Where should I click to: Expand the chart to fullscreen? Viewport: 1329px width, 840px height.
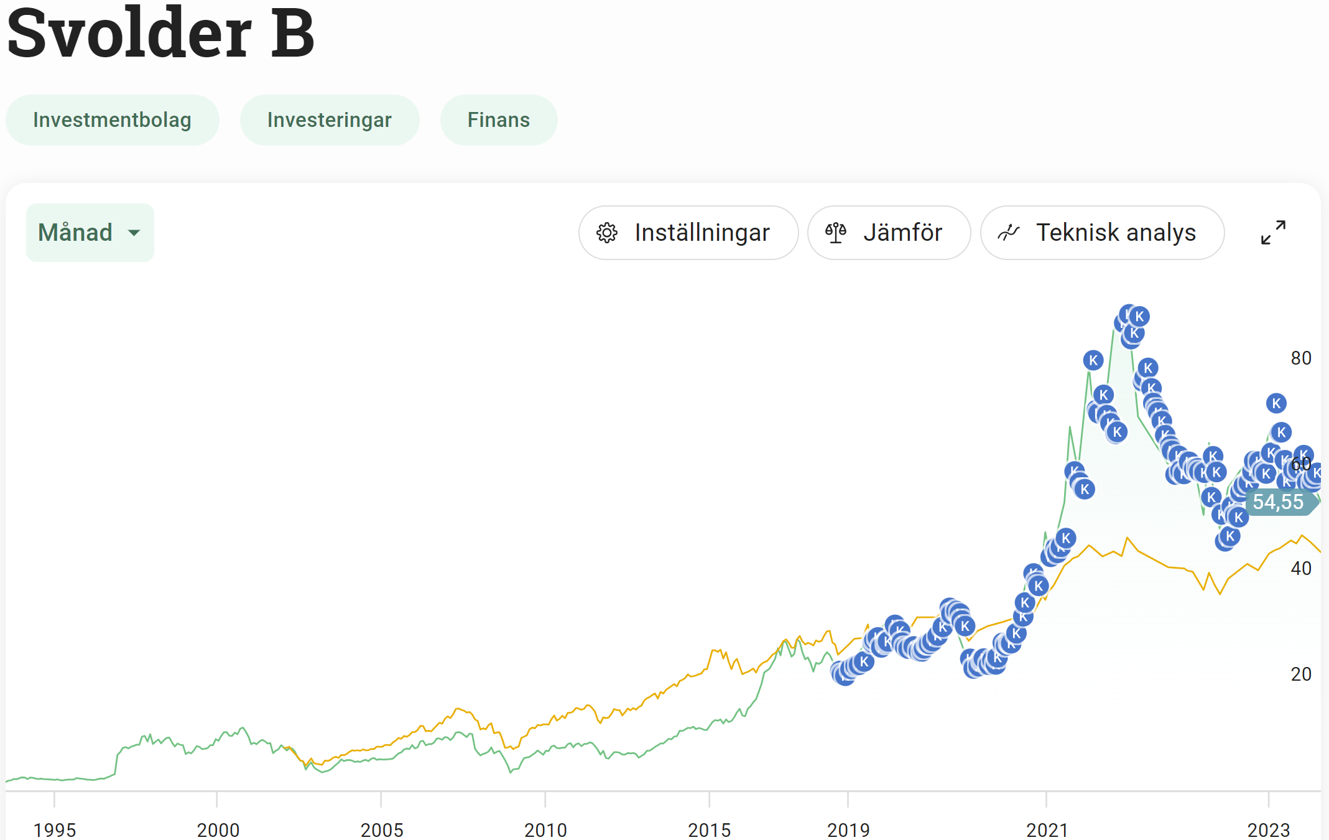[1273, 232]
